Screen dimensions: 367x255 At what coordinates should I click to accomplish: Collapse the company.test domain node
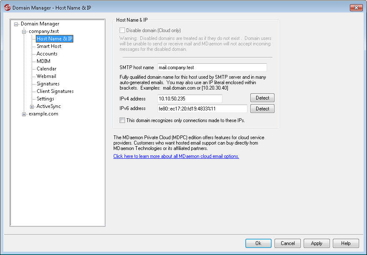[24, 32]
